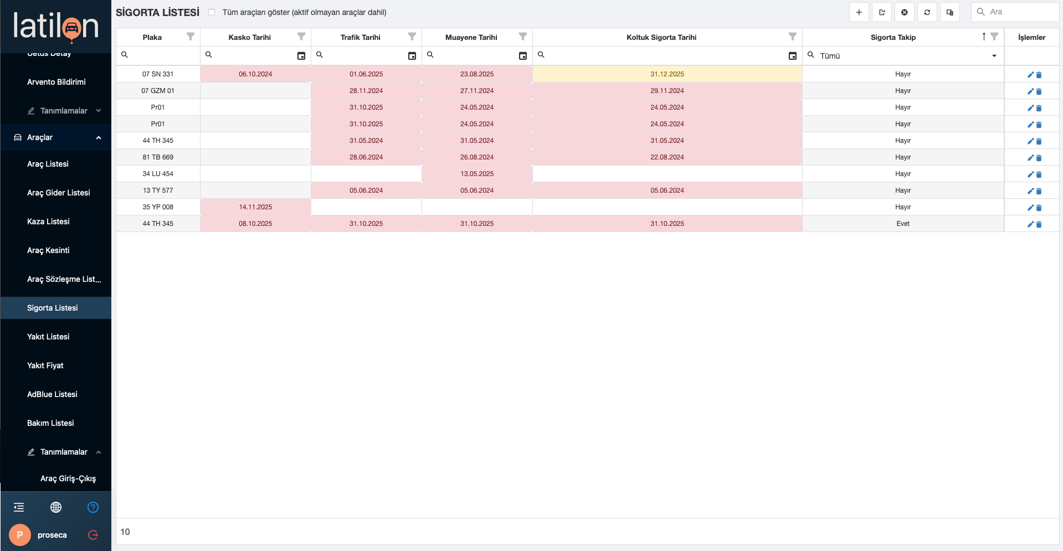The height and width of the screenshot is (551, 1063).
Task: Toggle the 'Tüm araçları göster' checkbox
Action: click(212, 12)
